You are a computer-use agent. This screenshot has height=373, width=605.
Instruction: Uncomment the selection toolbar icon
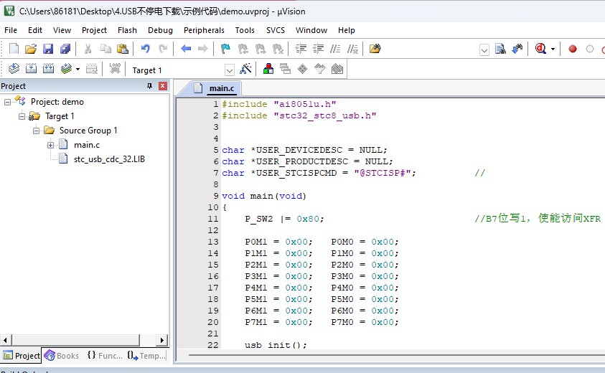pyautogui.click(x=352, y=49)
